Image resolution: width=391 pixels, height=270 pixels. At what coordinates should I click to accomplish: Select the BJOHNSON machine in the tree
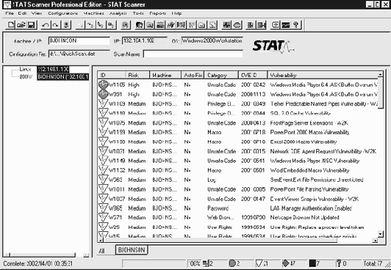(63, 77)
